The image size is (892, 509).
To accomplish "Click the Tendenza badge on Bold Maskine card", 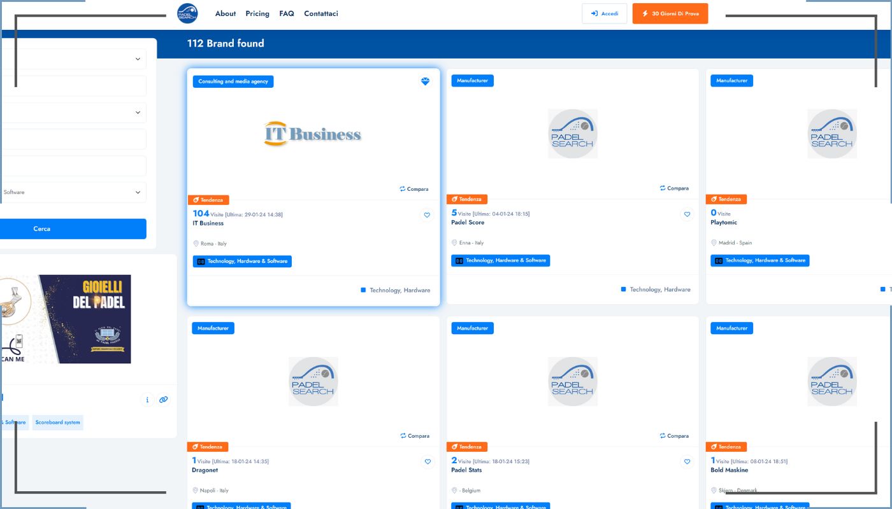I will (x=726, y=447).
